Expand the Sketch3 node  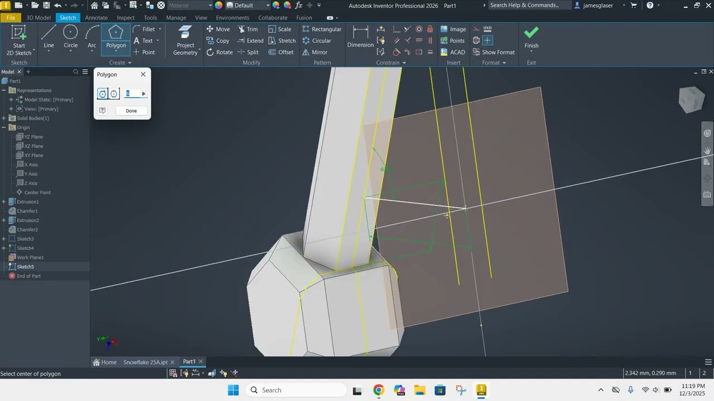pos(4,239)
